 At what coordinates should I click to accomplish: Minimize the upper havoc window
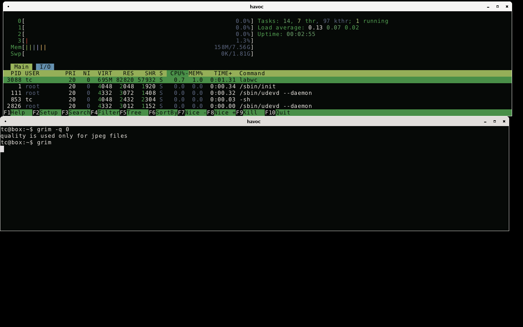[488, 7]
